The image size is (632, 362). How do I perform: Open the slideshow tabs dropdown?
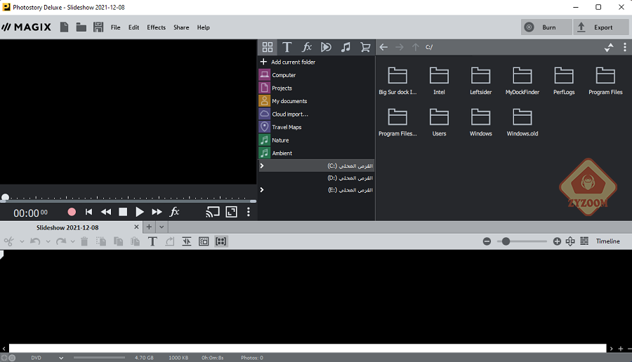[162, 227]
